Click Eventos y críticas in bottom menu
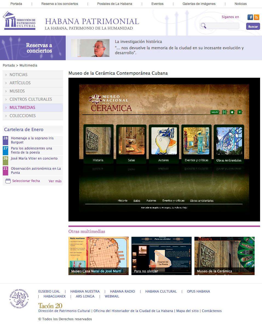Screen dimensions: 262x329 pos(173,201)
